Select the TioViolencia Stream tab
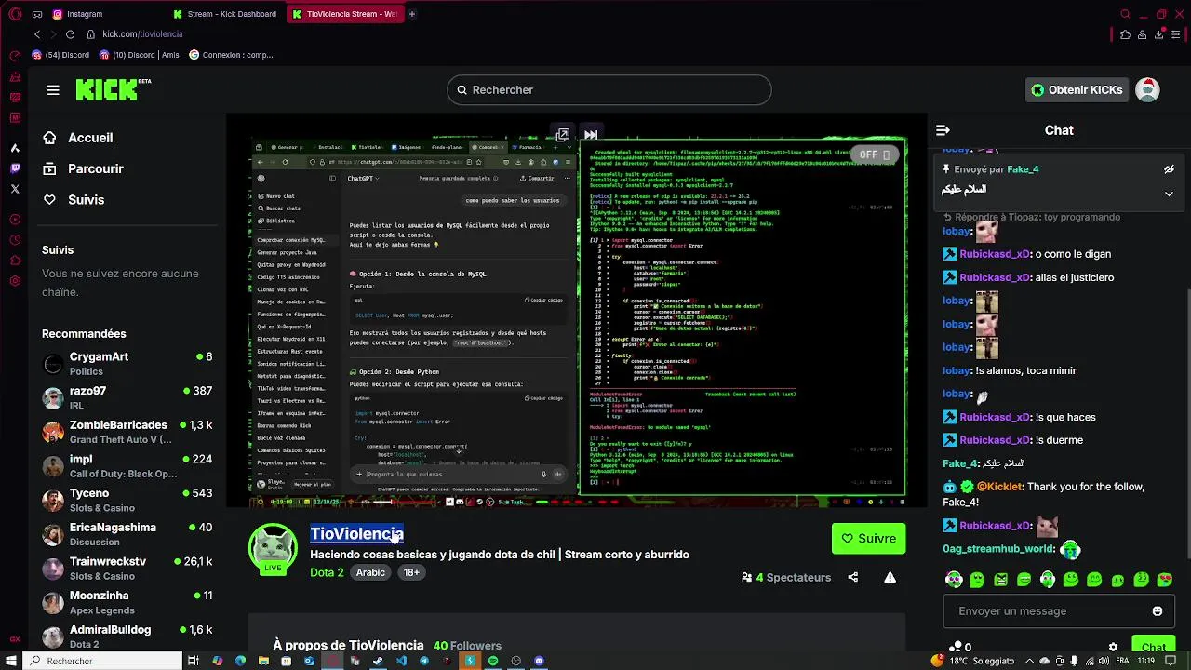 point(344,14)
